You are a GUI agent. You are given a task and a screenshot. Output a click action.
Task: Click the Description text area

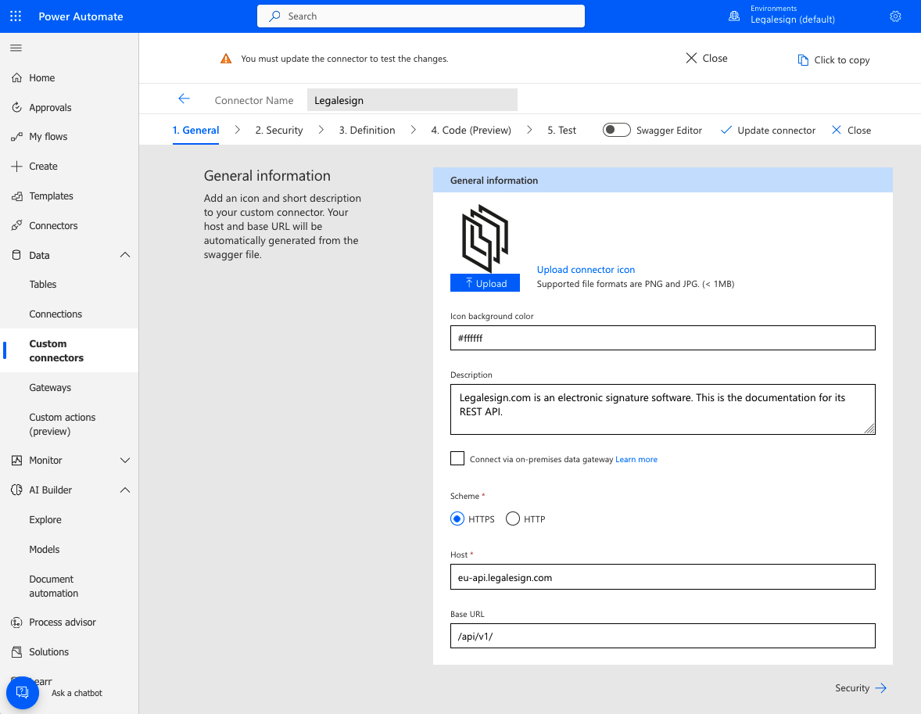pos(662,410)
